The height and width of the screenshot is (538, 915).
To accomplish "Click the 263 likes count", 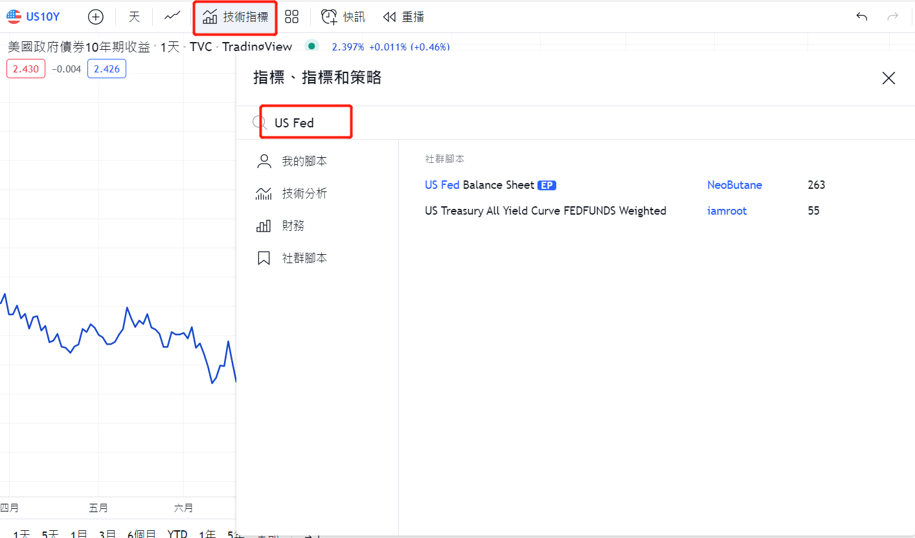I will pos(817,185).
